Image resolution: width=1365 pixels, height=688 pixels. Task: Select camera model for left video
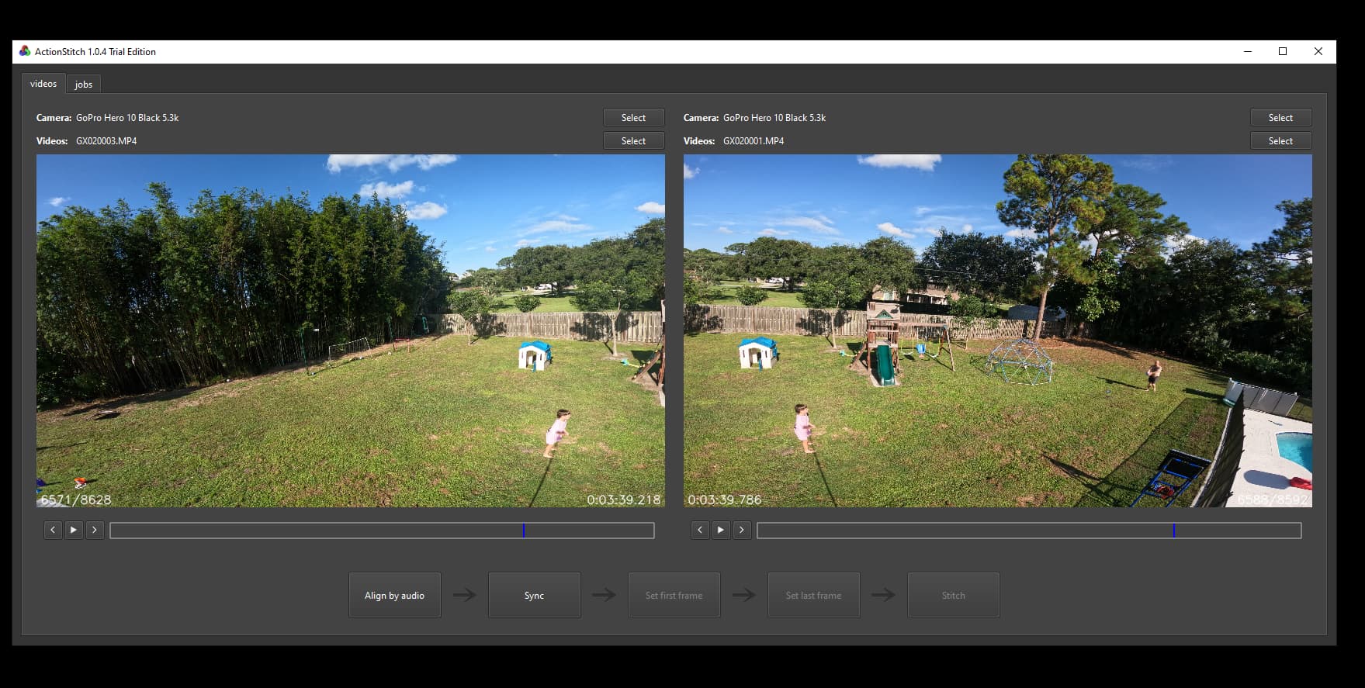coord(633,117)
